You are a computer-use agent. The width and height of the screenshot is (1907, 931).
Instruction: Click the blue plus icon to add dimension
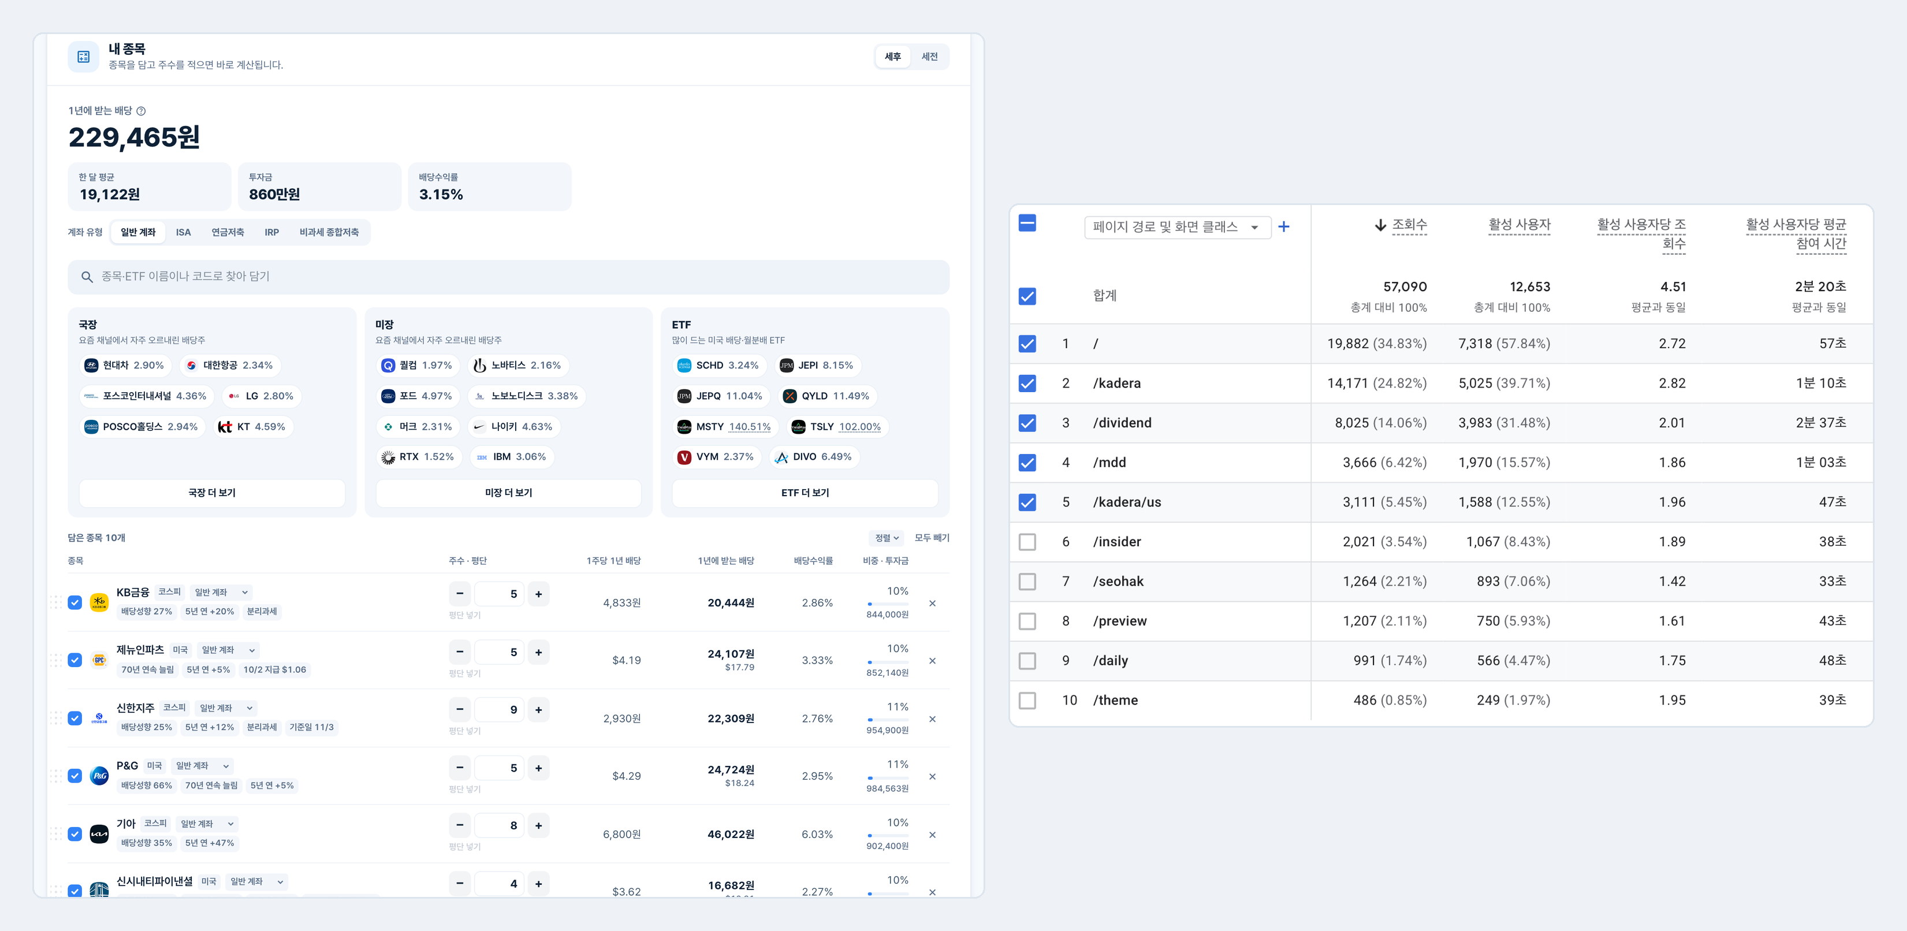click(x=1284, y=226)
